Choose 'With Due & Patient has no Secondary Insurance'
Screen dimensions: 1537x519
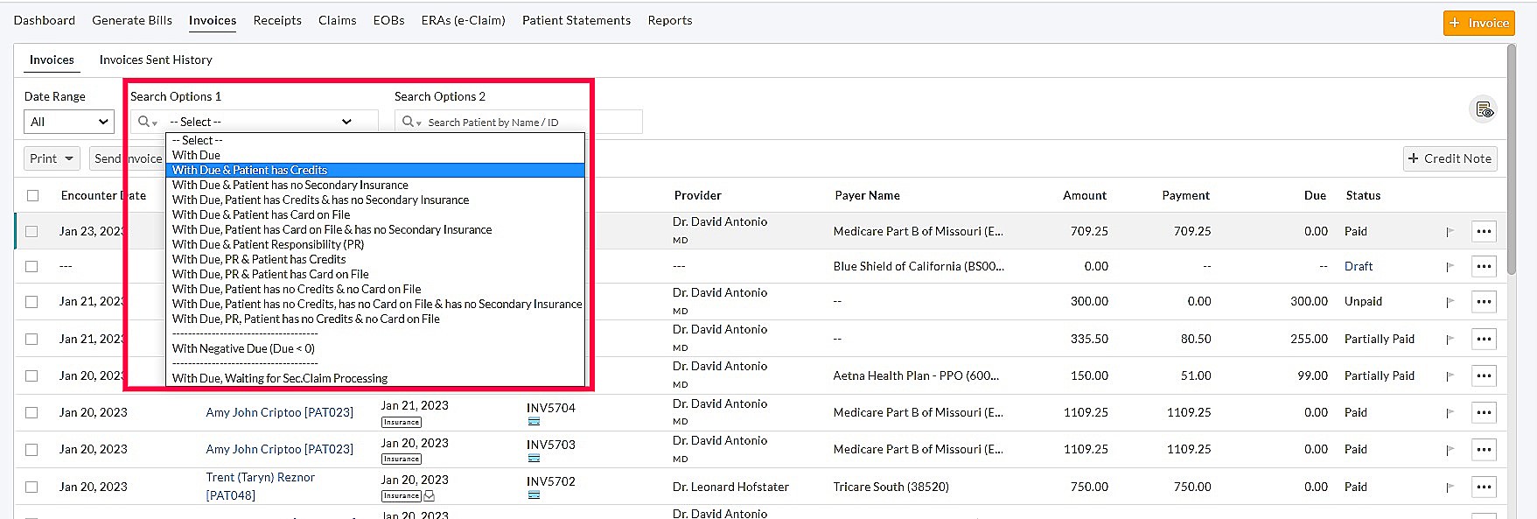(375, 185)
